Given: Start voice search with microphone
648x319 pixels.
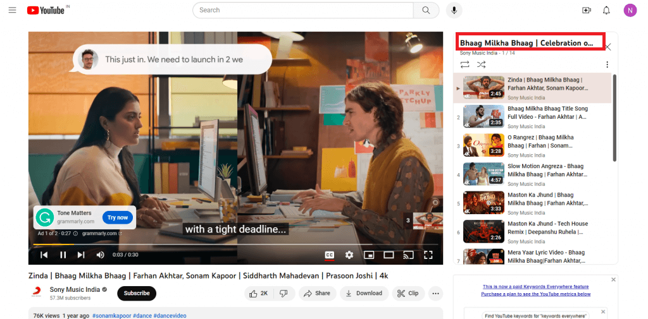Looking at the screenshot, I should (x=454, y=10).
